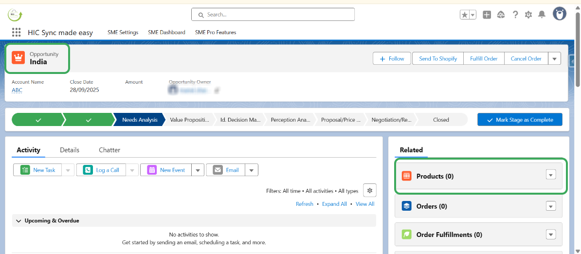Open Log a Call dropdown arrow
The width and height of the screenshot is (581, 254).
tap(132, 170)
